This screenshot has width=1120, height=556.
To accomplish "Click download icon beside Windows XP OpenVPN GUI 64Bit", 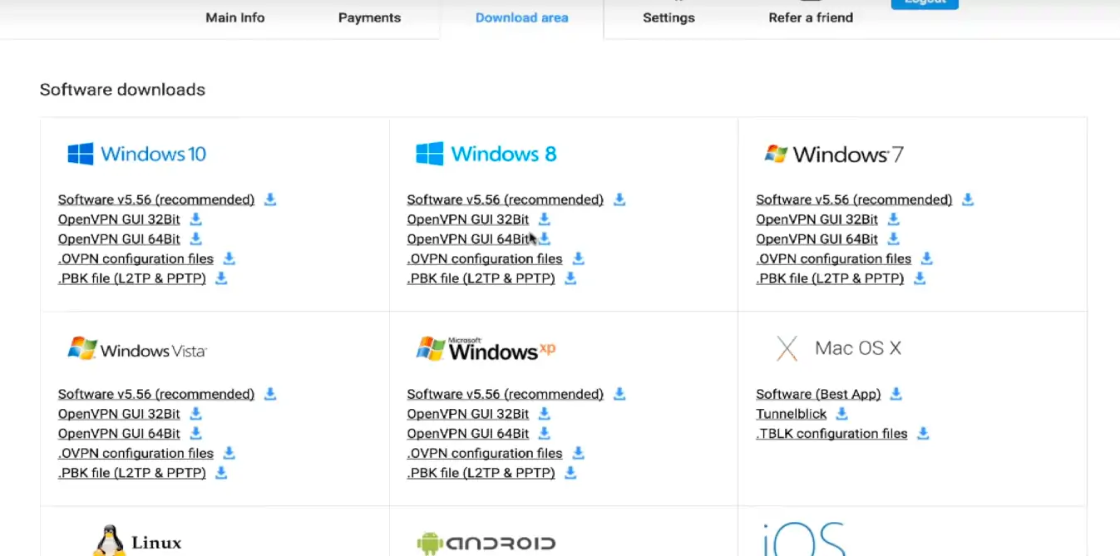I will tap(545, 434).
